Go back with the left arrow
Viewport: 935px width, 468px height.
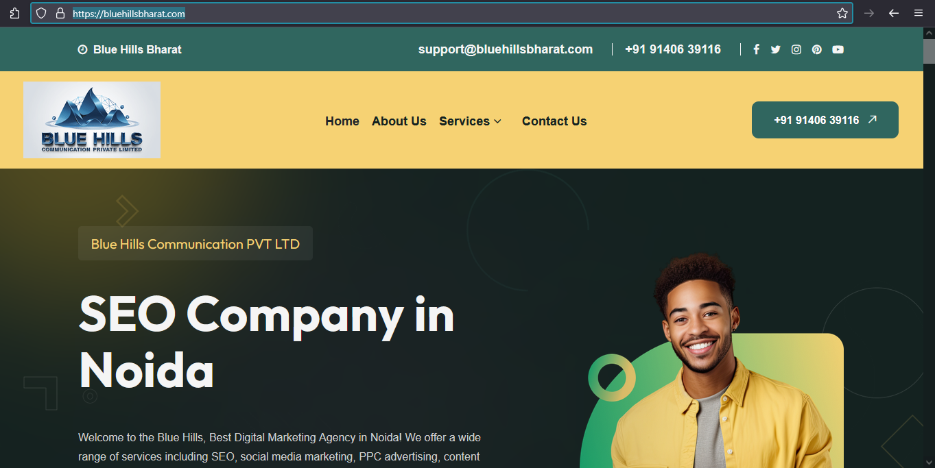[x=894, y=13]
